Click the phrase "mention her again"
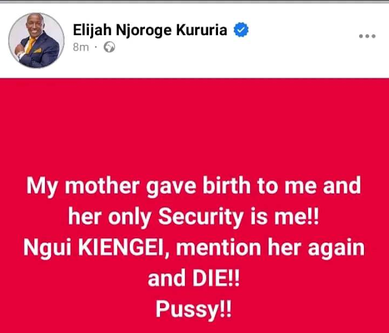Image resolution: width=389 pixels, height=333 pixels. (270, 248)
